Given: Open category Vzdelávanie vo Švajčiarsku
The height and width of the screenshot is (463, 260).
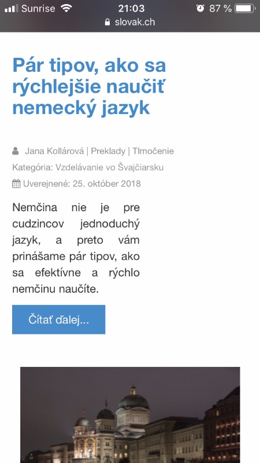Looking at the screenshot, I should [x=109, y=167].
